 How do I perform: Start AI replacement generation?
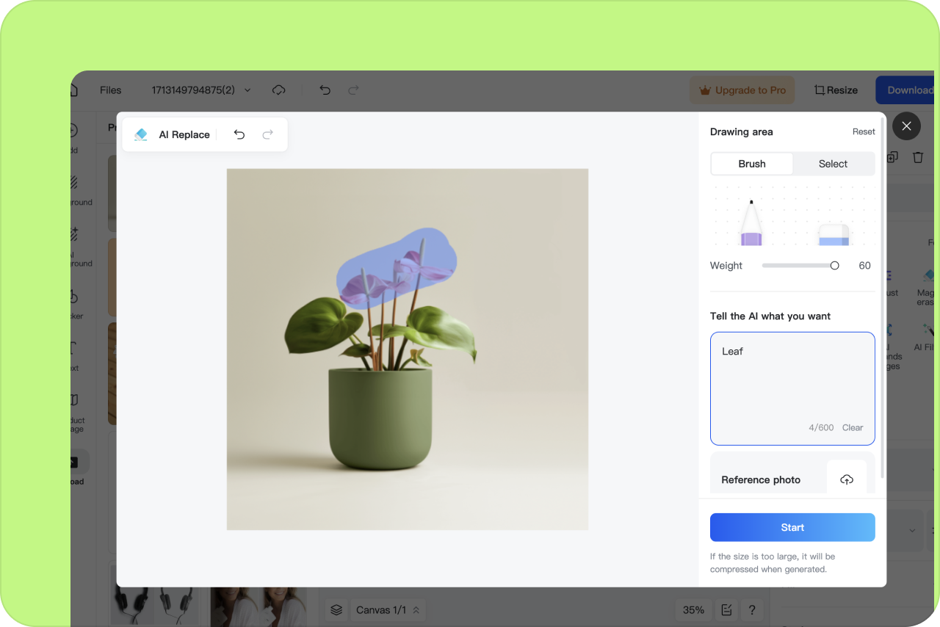tap(792, 527)
